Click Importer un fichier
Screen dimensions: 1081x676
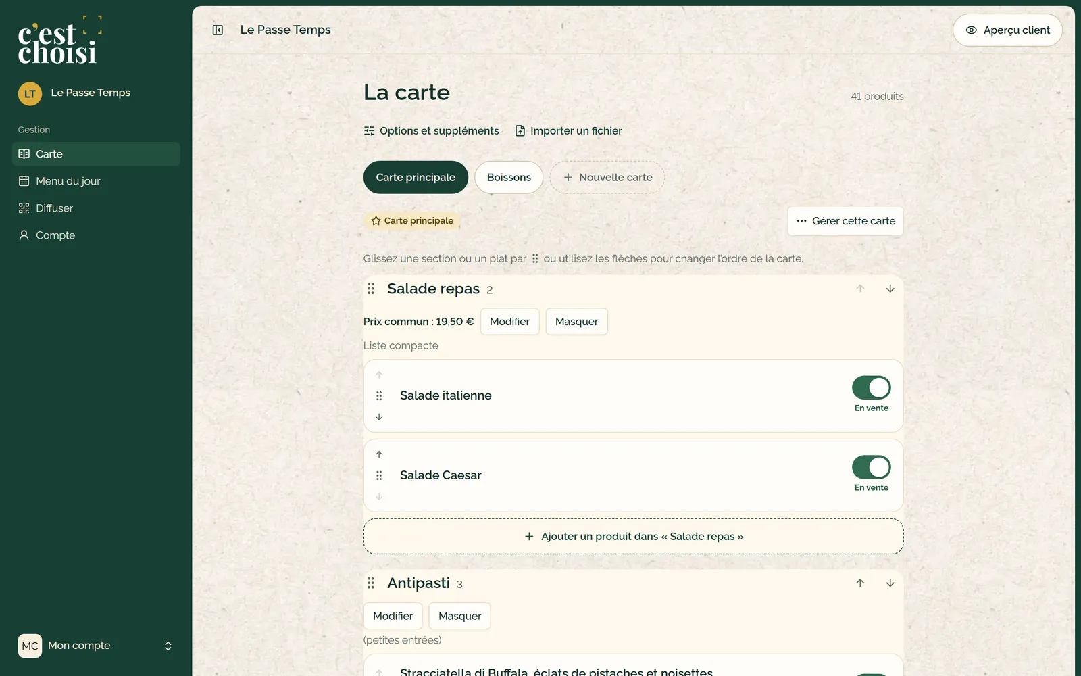569,130
